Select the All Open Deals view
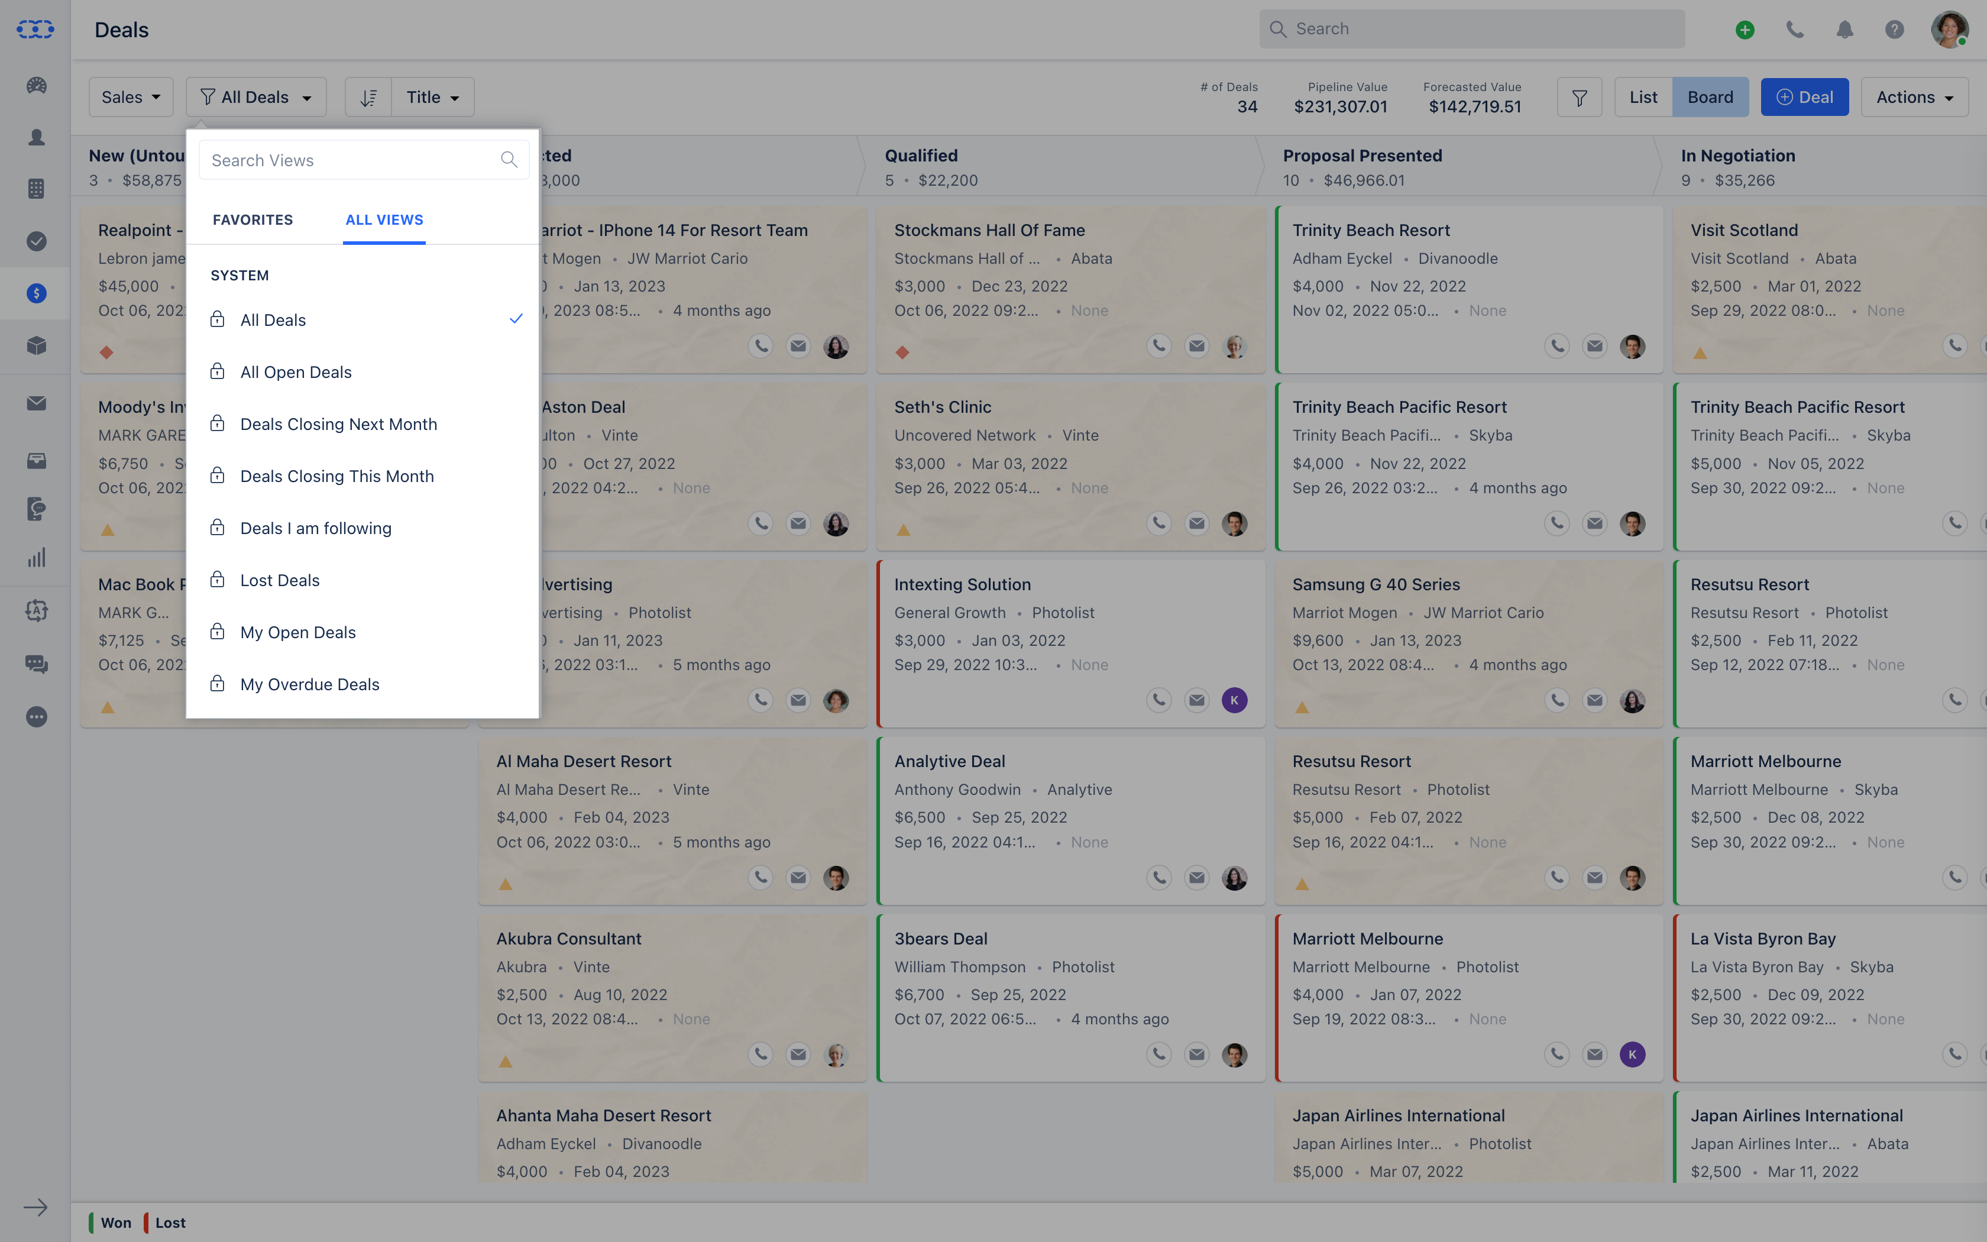 pos(363,372)
